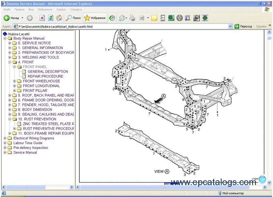Click the yellow note toolbar icon

point(154,18)
